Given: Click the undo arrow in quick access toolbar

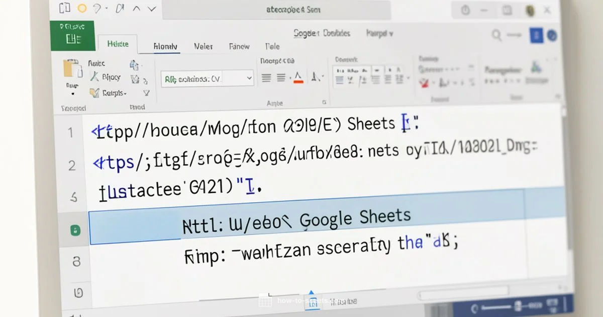Looking at the screenshot, I should click(97, 9).
